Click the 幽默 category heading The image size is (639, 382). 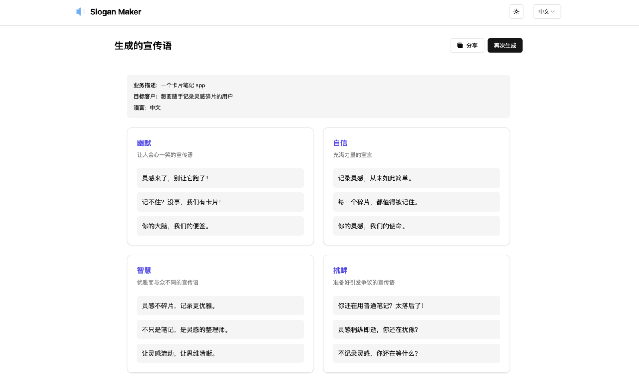tap(144, 143)
